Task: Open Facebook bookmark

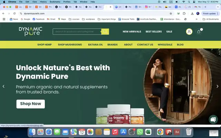Action: pos(38,19)
